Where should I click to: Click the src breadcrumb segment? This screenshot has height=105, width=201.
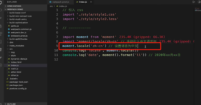(x=51, y=6)
